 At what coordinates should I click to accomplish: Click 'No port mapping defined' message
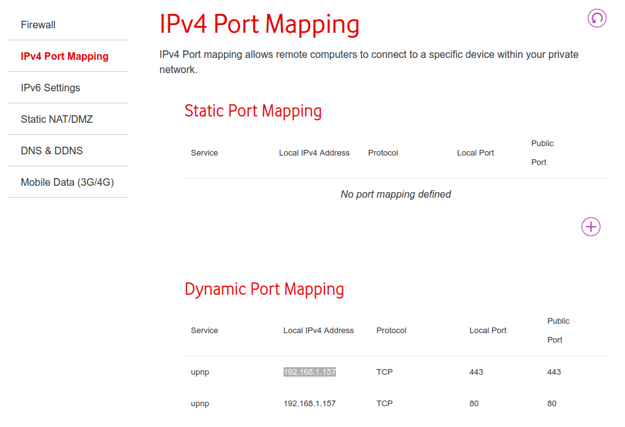396,195
